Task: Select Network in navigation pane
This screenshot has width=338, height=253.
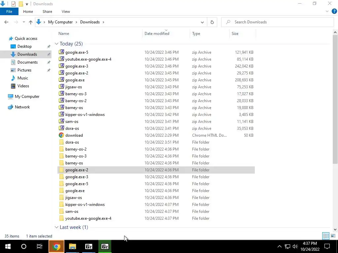Action: 22,107
